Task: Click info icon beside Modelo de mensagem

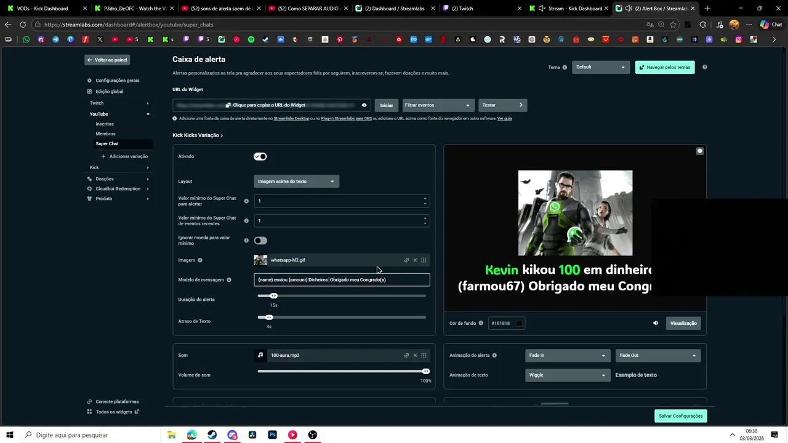Action: click(x=229, y=280)
